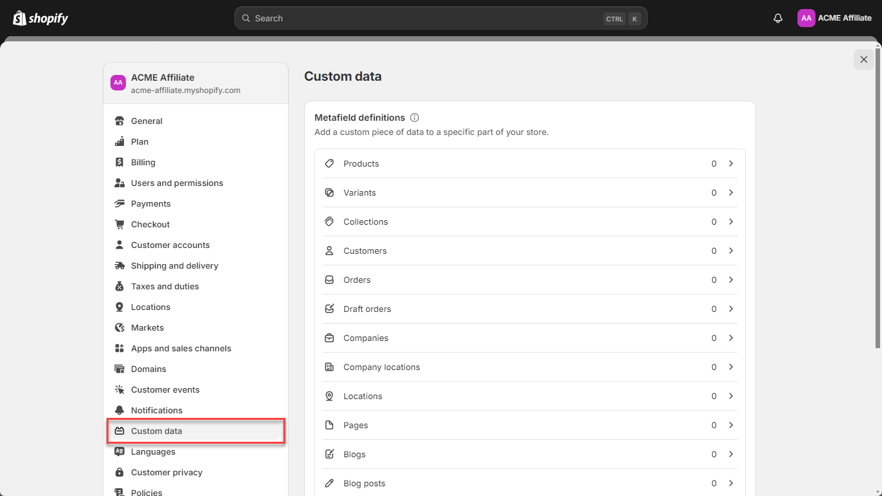Click the Pages row count 0
The width and height of the screenshot is (882, 496).
tap(714, 425)
